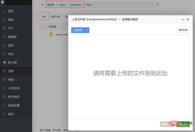
Task: Click the blue 上传文件 button
Action: 78,30
